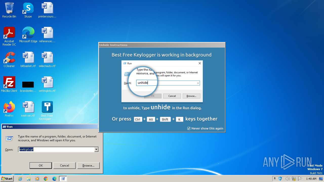Open the volume speaker tray icon

pos(288,179)
